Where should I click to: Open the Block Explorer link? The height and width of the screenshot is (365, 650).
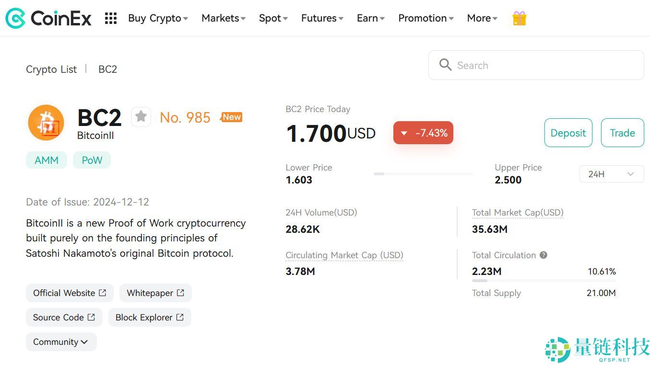click(x=150, y=318)
